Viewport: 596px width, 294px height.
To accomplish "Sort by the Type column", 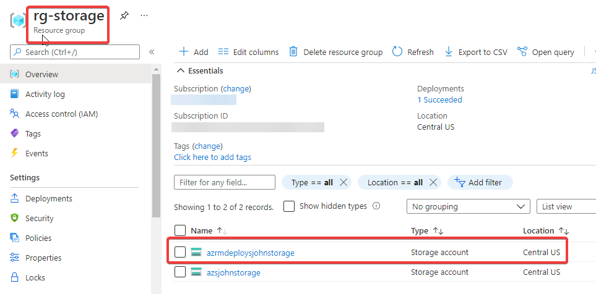I will (x=427, y=230).
